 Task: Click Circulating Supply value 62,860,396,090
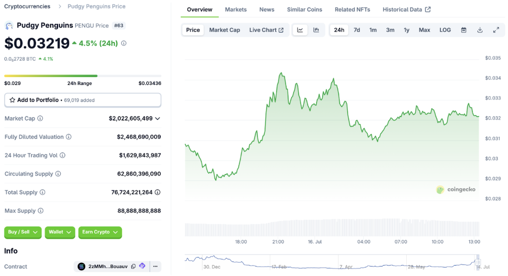(x=139, y=173)
